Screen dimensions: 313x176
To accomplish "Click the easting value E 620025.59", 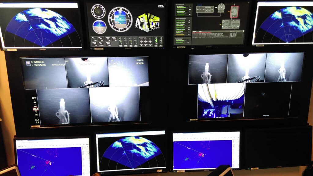I will coord(38,62).
